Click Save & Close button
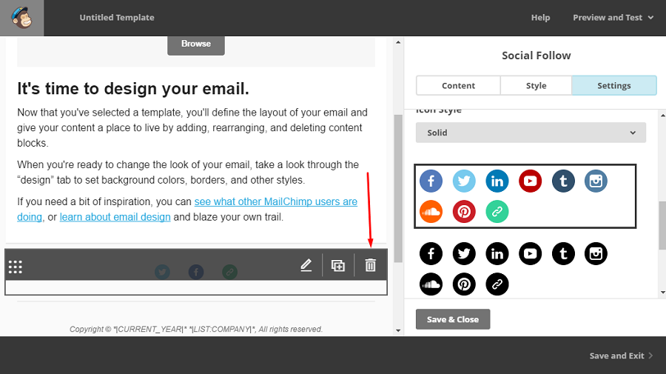The image size is (666, 374). pyautogui.click(x=453, y=319)
